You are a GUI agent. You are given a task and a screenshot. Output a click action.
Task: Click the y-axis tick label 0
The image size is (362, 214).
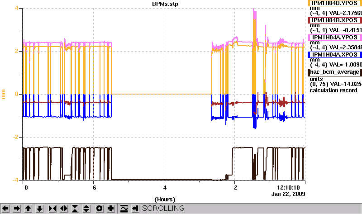(x=17, y=94)
